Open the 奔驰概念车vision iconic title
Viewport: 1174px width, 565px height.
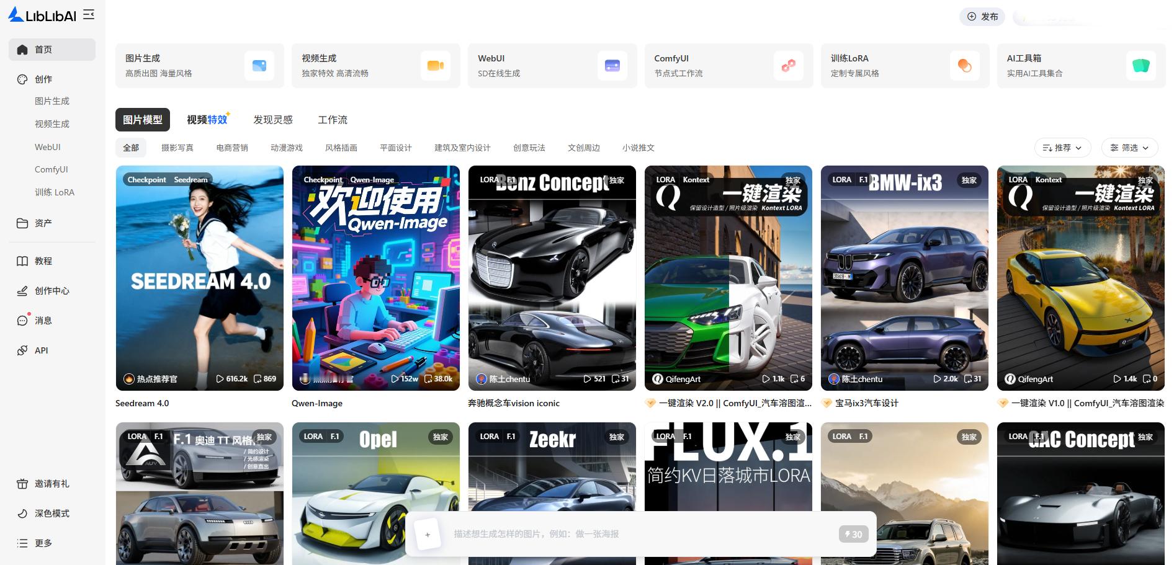514,403
